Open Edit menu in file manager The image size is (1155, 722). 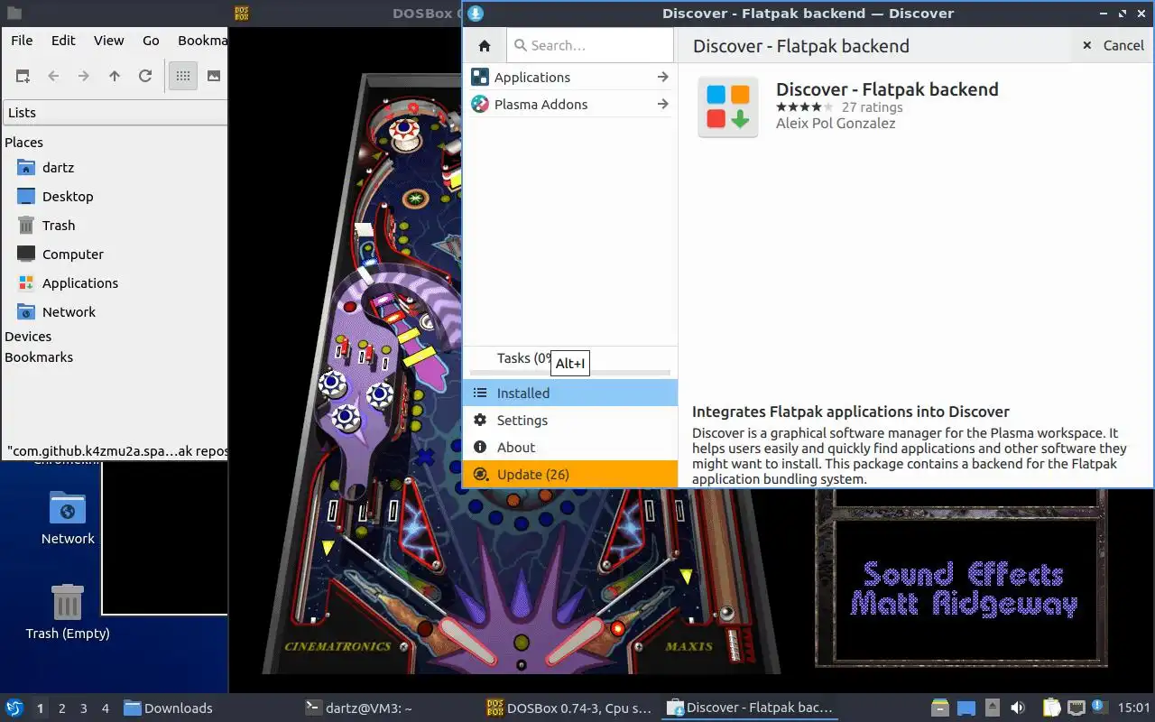click(x=63, y=41)
